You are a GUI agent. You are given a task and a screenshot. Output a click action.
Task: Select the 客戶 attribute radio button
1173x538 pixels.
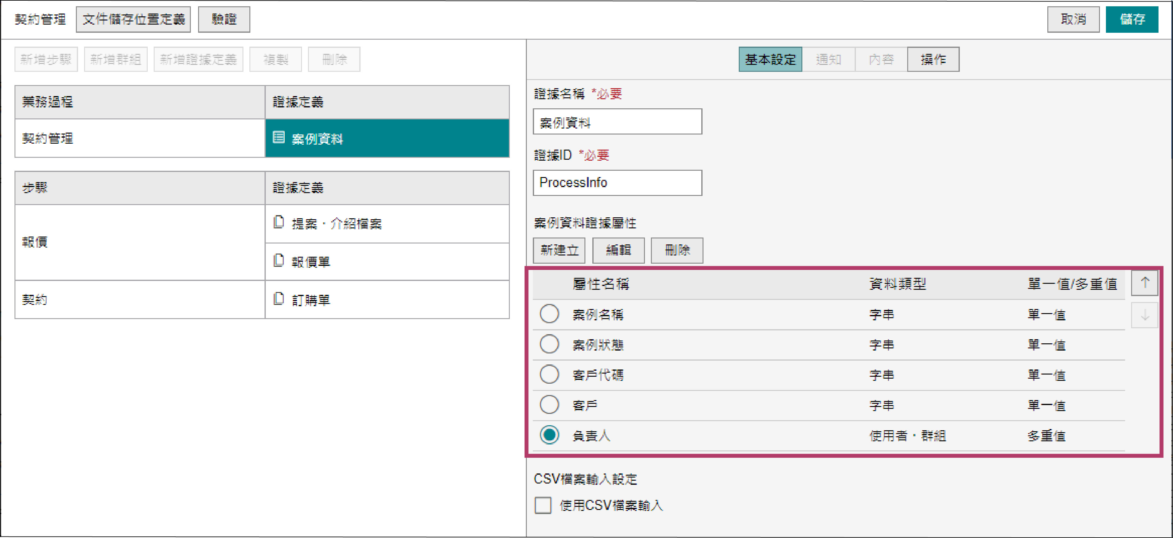pos(549,405)
